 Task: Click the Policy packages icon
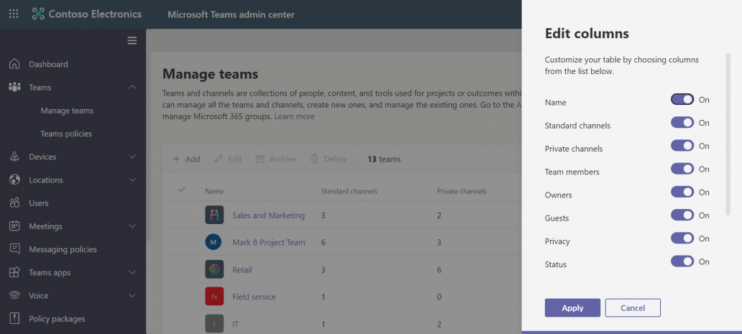tap(14, 318)
